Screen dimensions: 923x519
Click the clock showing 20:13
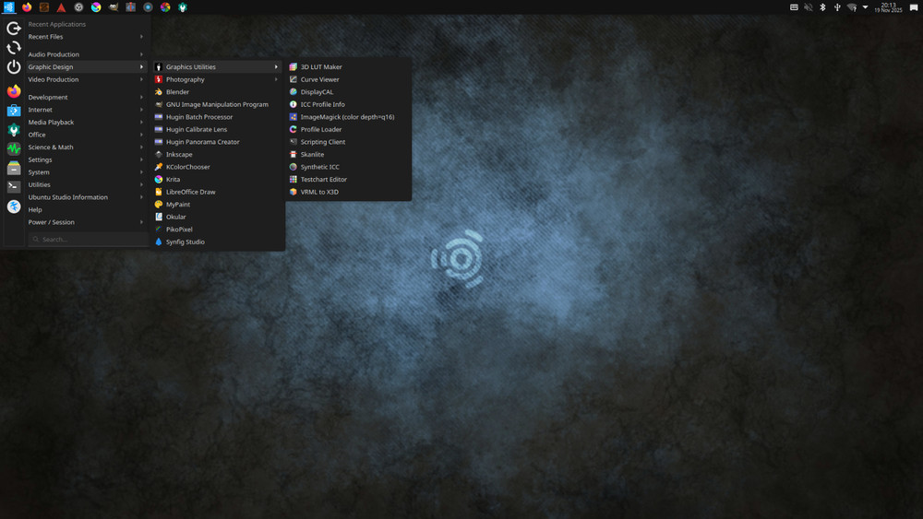coord(888,7)
